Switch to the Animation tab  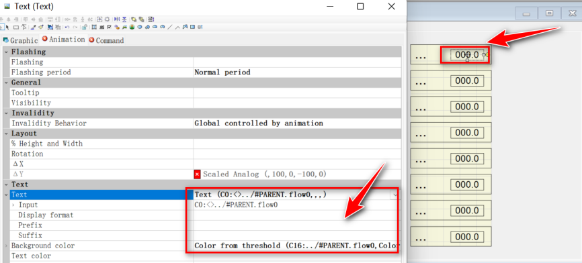coord(63,40)
